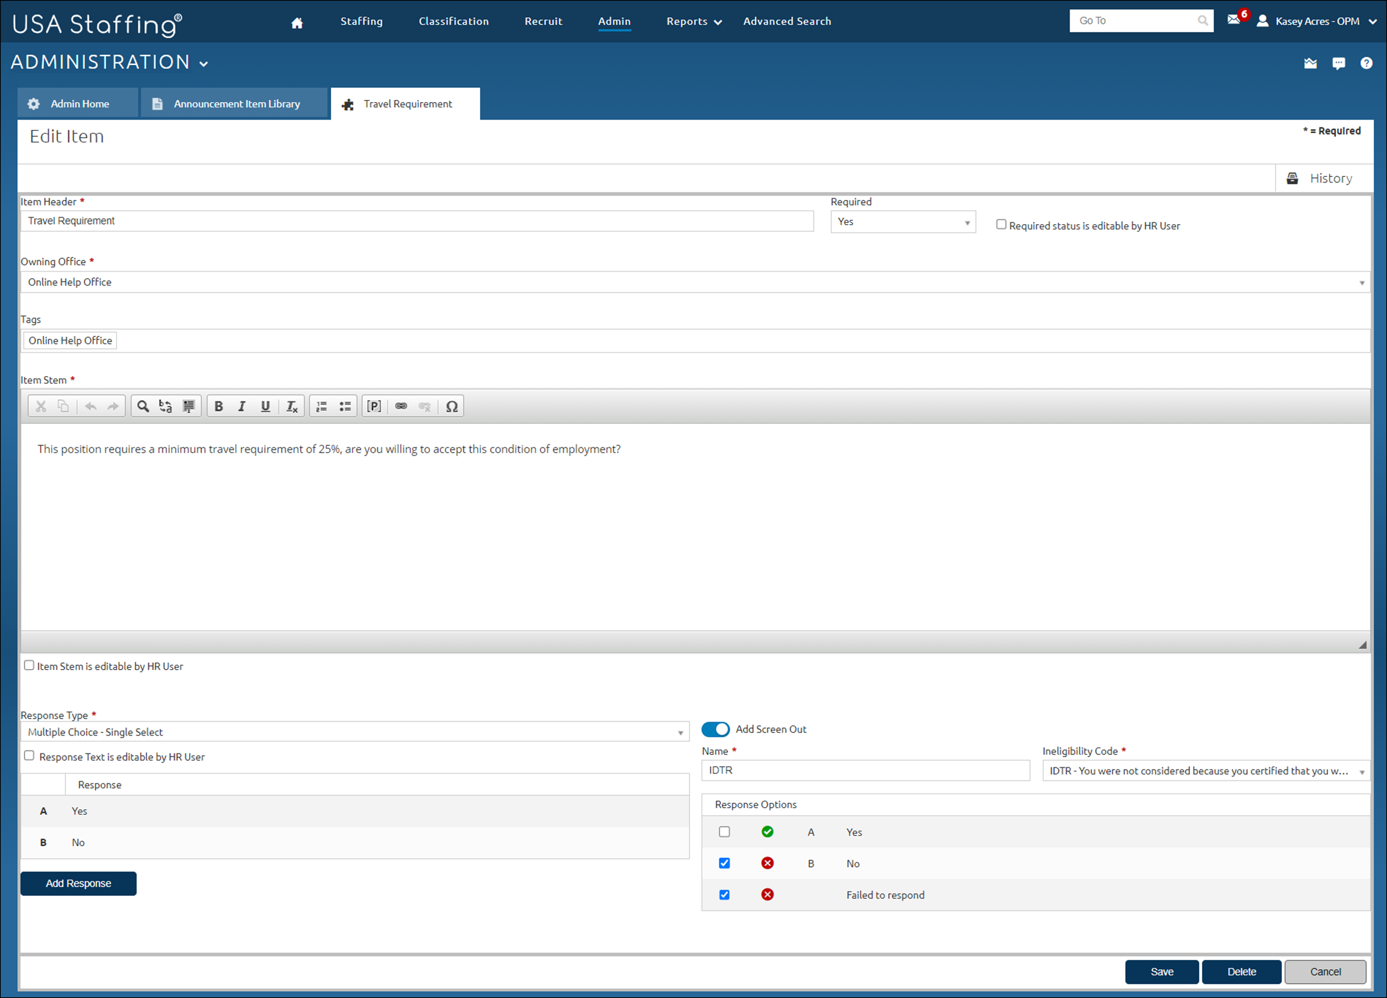The width and height of the screenshot is (1387, 998).
Task: Grab the editor resize handle corner
Action: [x=1363, y=645]
